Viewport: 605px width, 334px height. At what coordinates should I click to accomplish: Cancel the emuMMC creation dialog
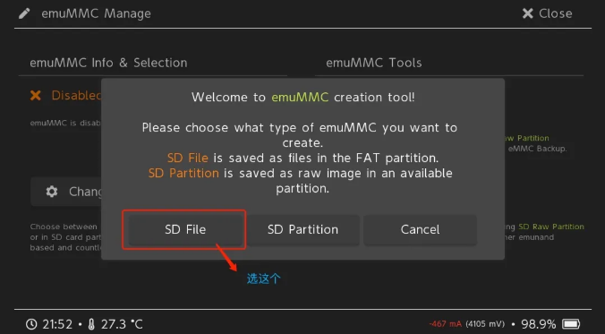(x=420, y=229)
